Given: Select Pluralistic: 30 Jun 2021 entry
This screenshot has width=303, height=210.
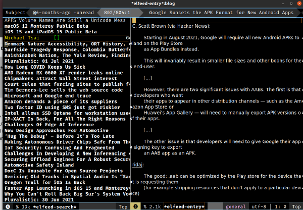Looking at the screenshot, I should (39, 199).
